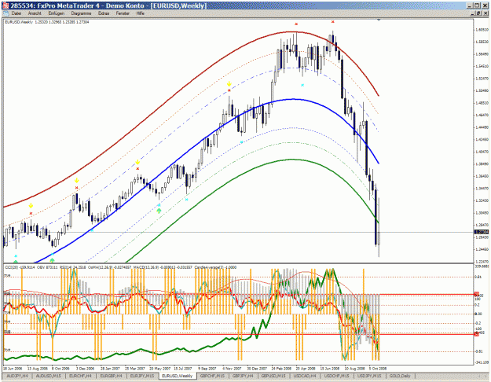The image size is (491, 382).
Task: Switch to the GOLD,Daily chart tab
Action: 400,376
